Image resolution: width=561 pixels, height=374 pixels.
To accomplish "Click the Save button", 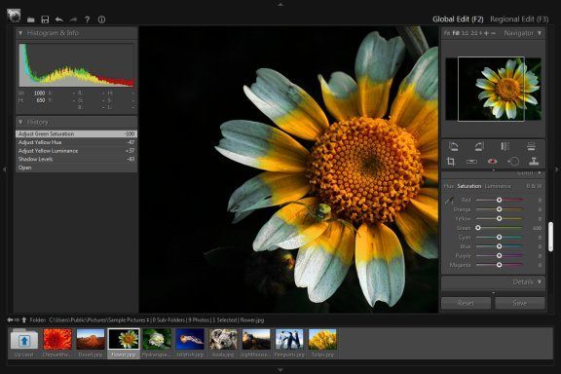I will [x=520, y=303].
